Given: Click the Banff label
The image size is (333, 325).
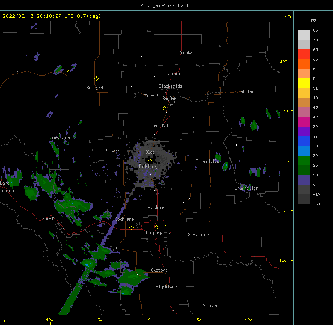Looking at the screenshot, I should tap(48, 219).
